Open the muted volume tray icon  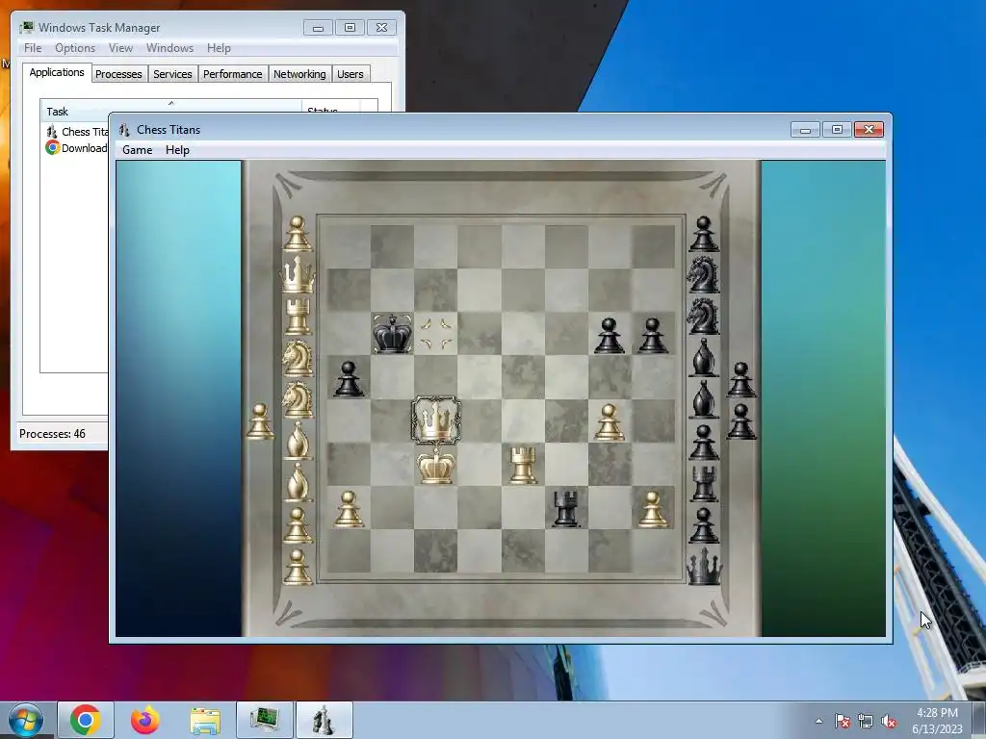[889, 721]
